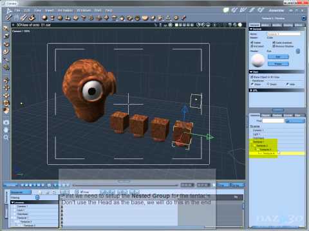Click the small icon beside the Shader row

(298, 51)
